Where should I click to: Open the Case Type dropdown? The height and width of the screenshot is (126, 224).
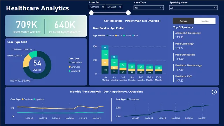point(149,8)
